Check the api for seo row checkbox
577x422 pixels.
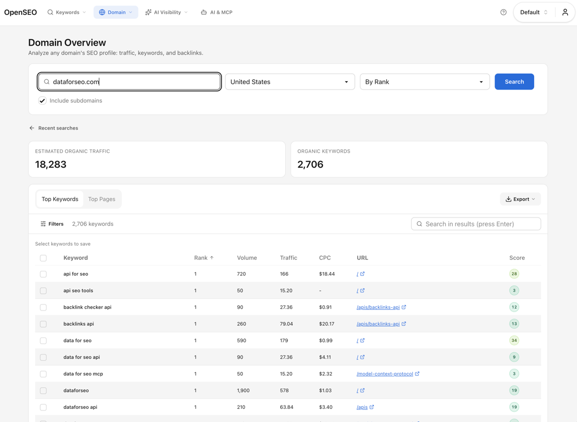pos(43,274)
